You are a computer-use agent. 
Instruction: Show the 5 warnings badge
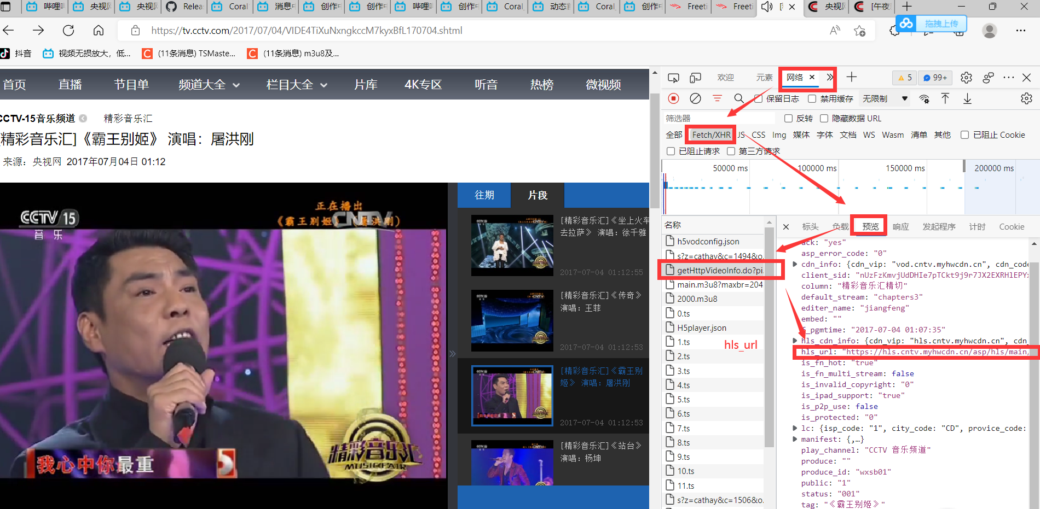905,78
